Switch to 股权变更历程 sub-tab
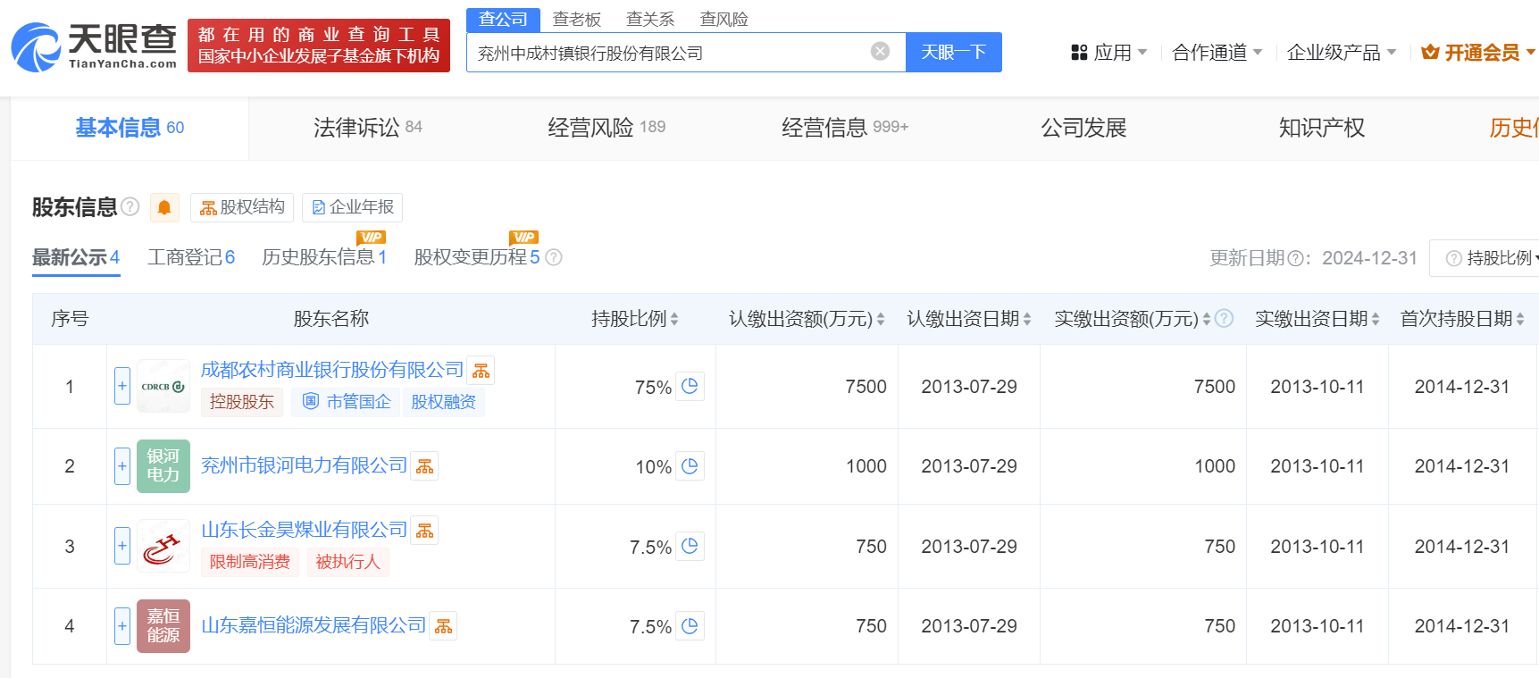Screen dimensions: 1539x678 477,257
